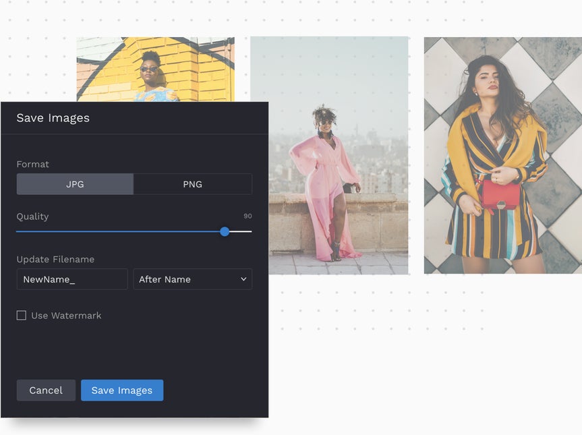Viewport: 582px width, 435px height.
Task: Select the JPG format tab
Action: click(75, 183)
